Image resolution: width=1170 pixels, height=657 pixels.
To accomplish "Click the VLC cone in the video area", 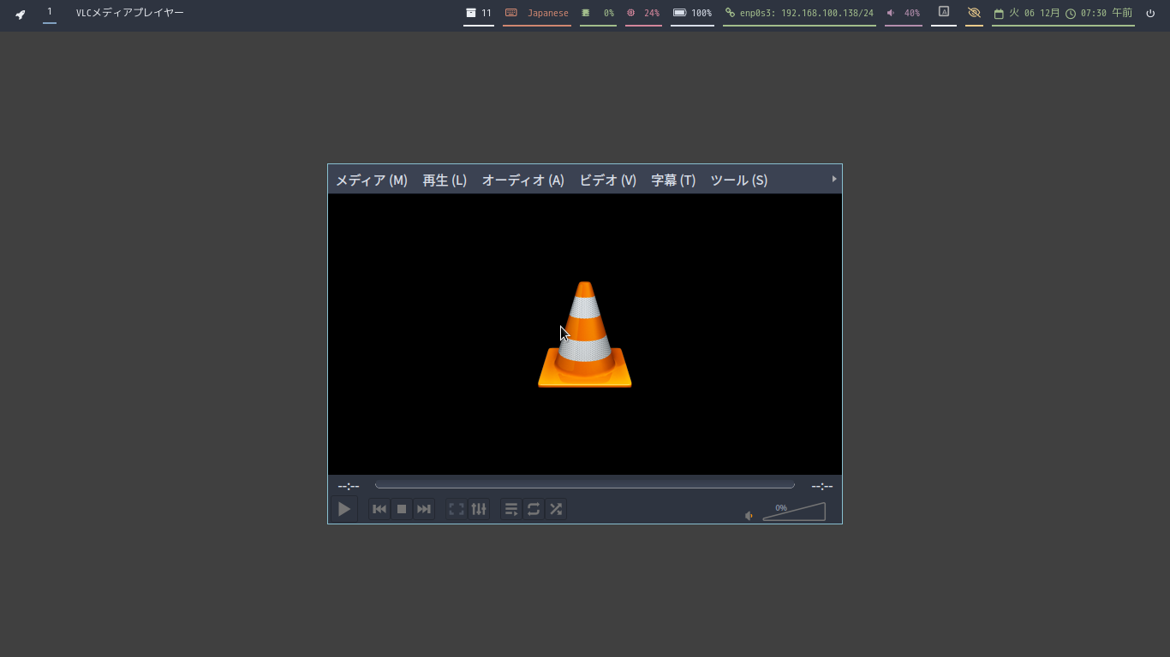I will (x=585, y=334).
